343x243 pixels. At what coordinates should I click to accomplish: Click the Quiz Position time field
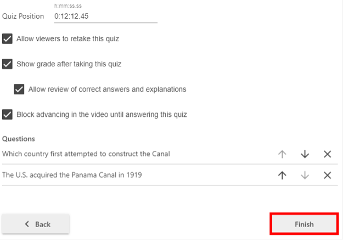(x=105, y=16)
